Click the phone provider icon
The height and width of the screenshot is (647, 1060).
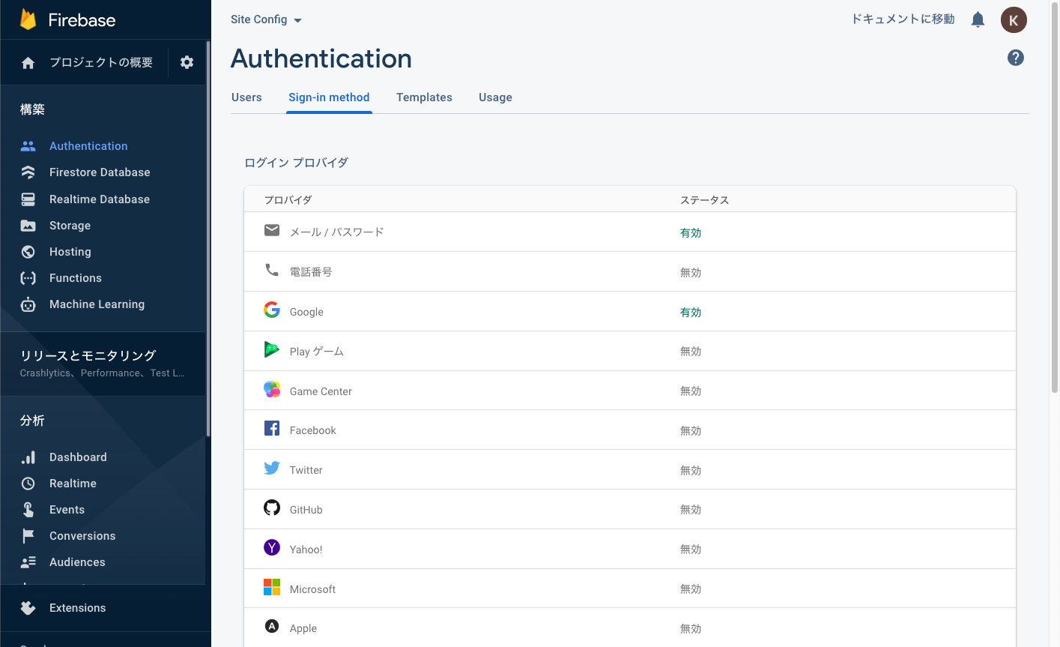pyautogui.click(x=272, y=270)
